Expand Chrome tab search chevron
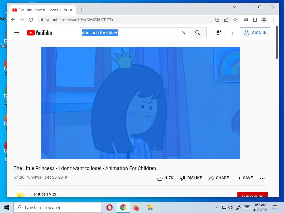Viewport: 284px width, 213px height. [x=234, y=7]
